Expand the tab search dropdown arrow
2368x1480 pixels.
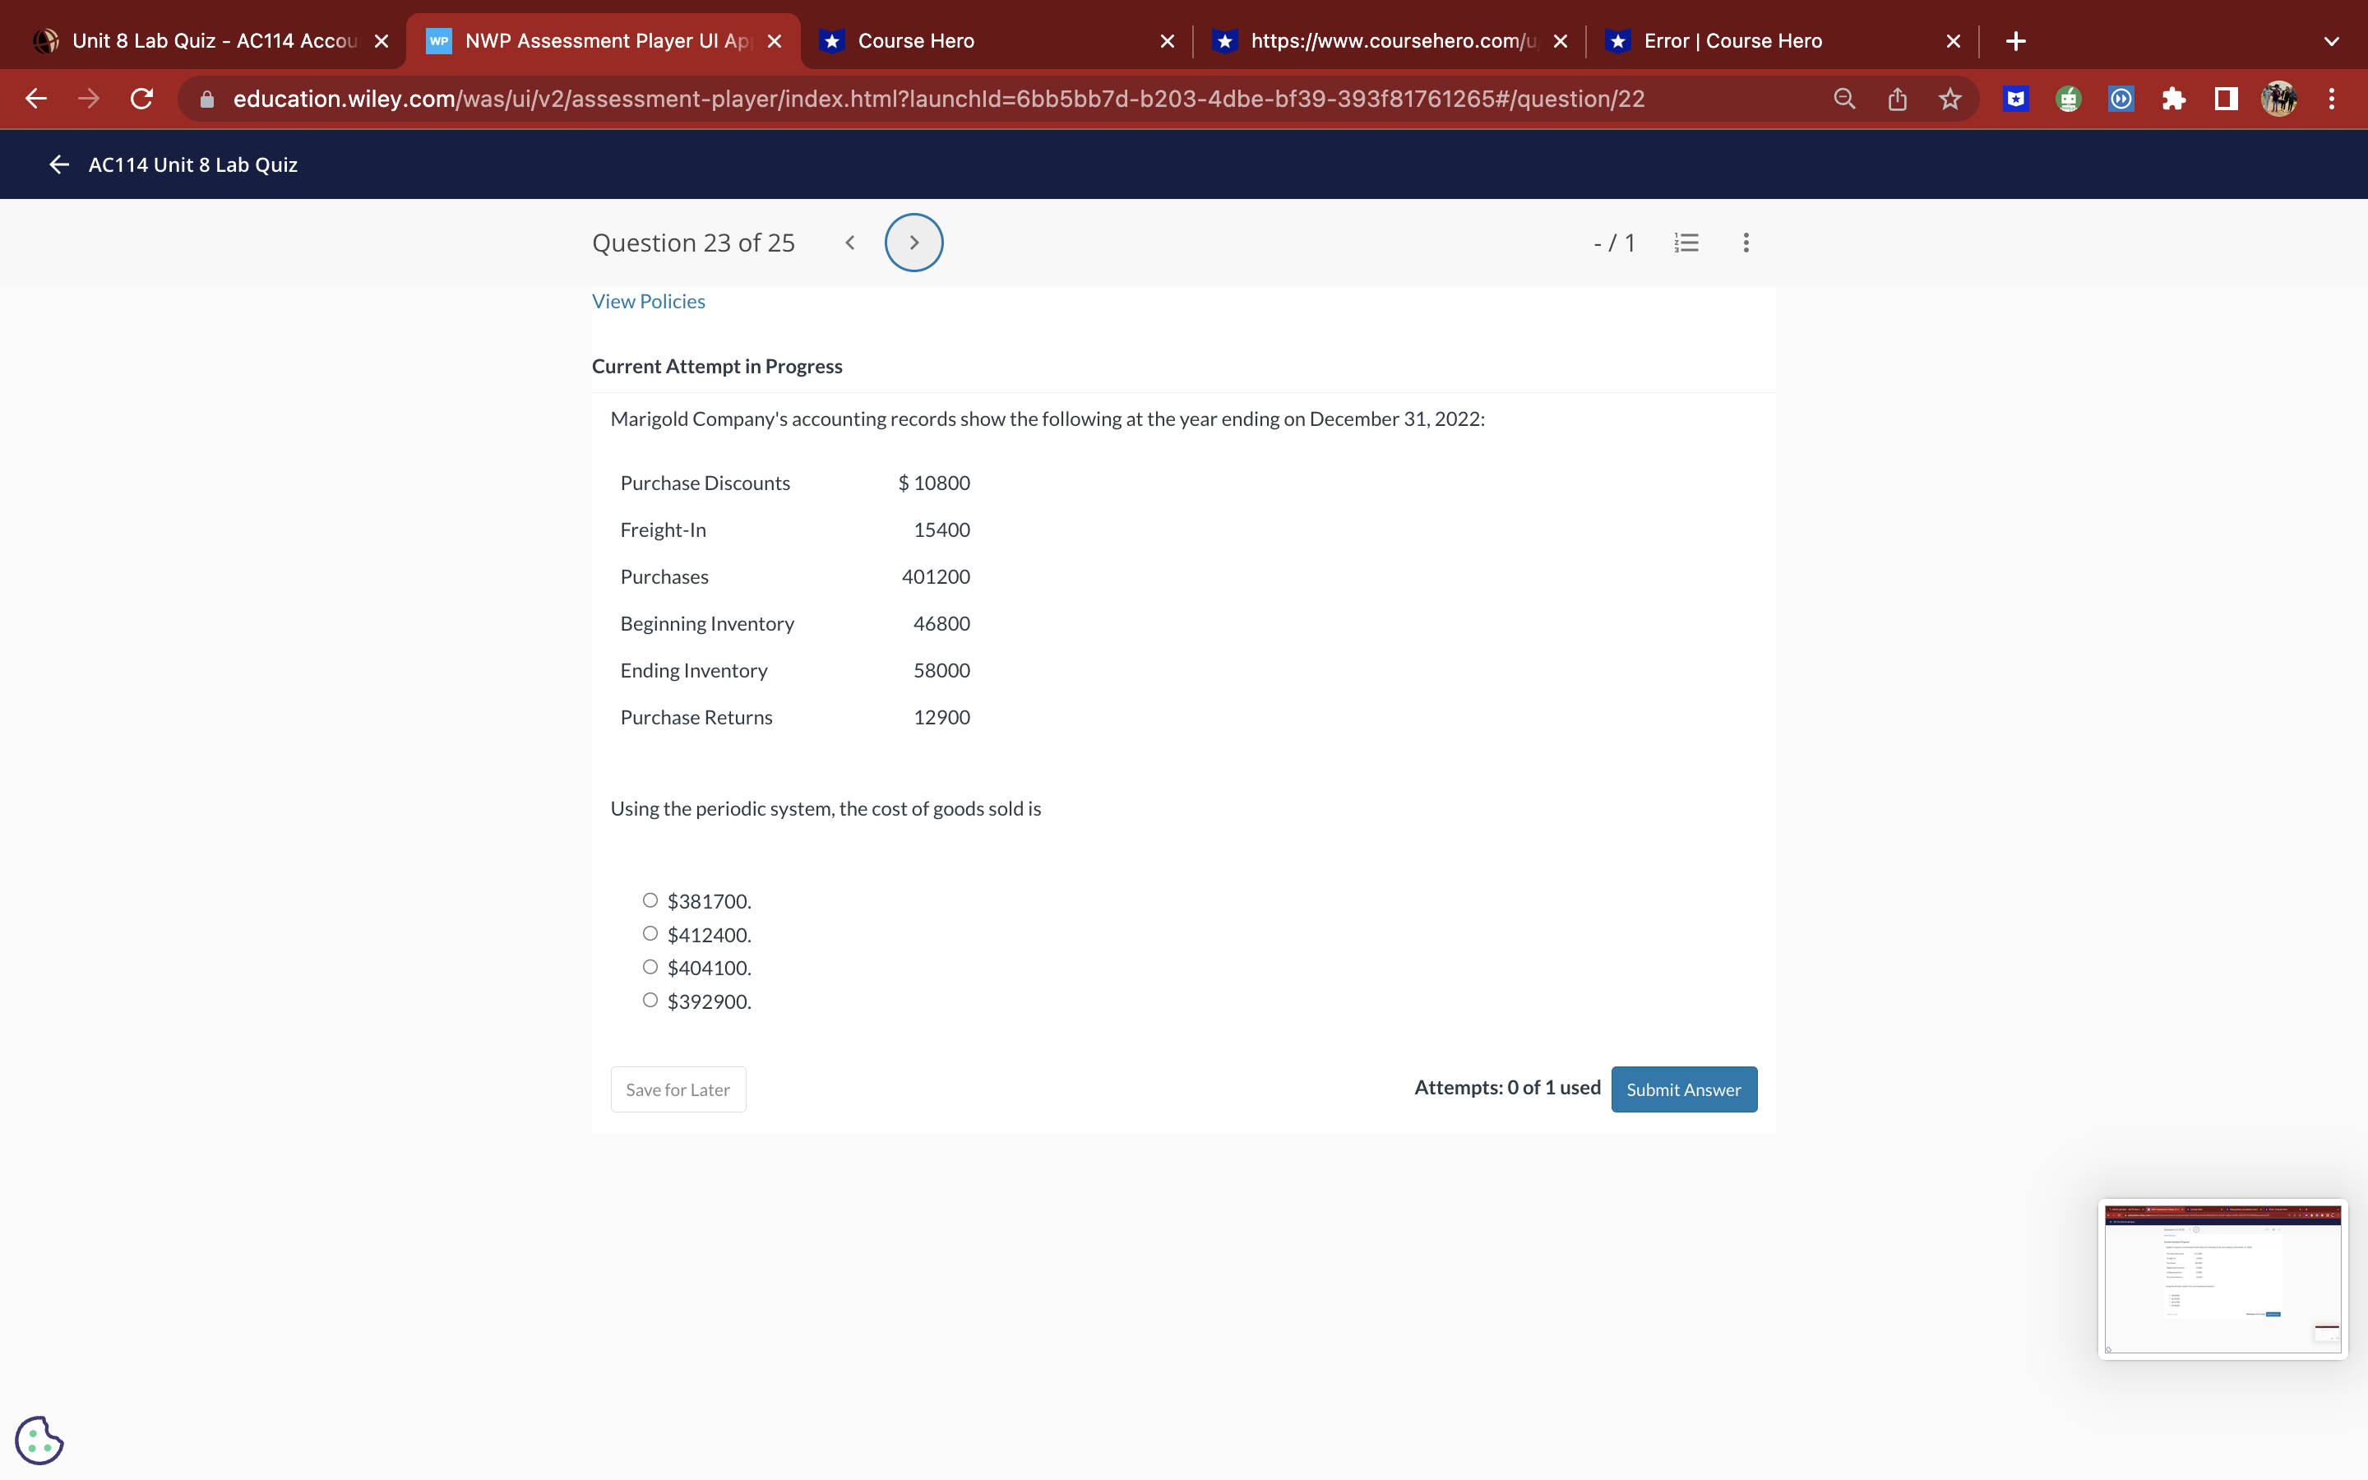click(x=2331, y=41)
